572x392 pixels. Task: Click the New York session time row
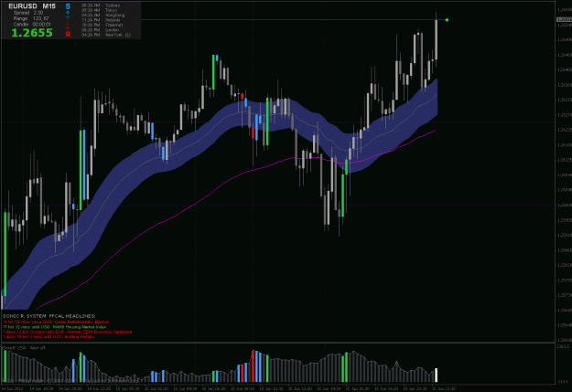point(106,35)
